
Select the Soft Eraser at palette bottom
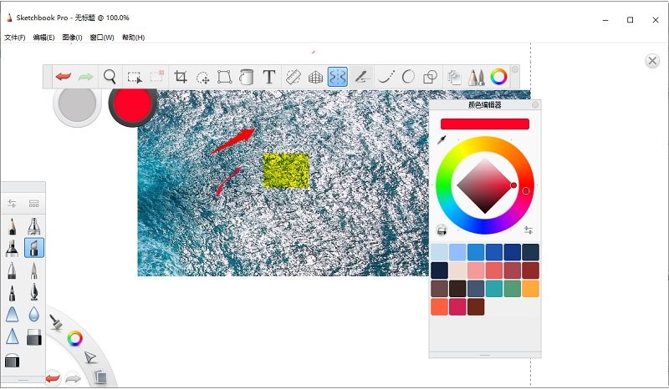(x=12, y=361)
